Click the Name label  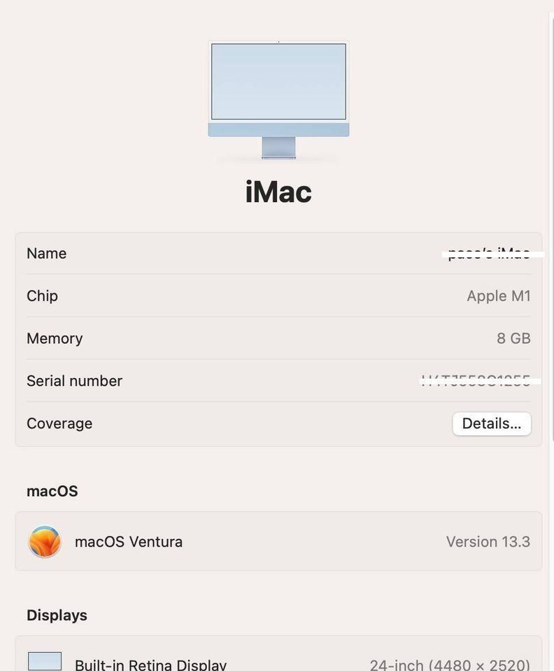point(47,253)
